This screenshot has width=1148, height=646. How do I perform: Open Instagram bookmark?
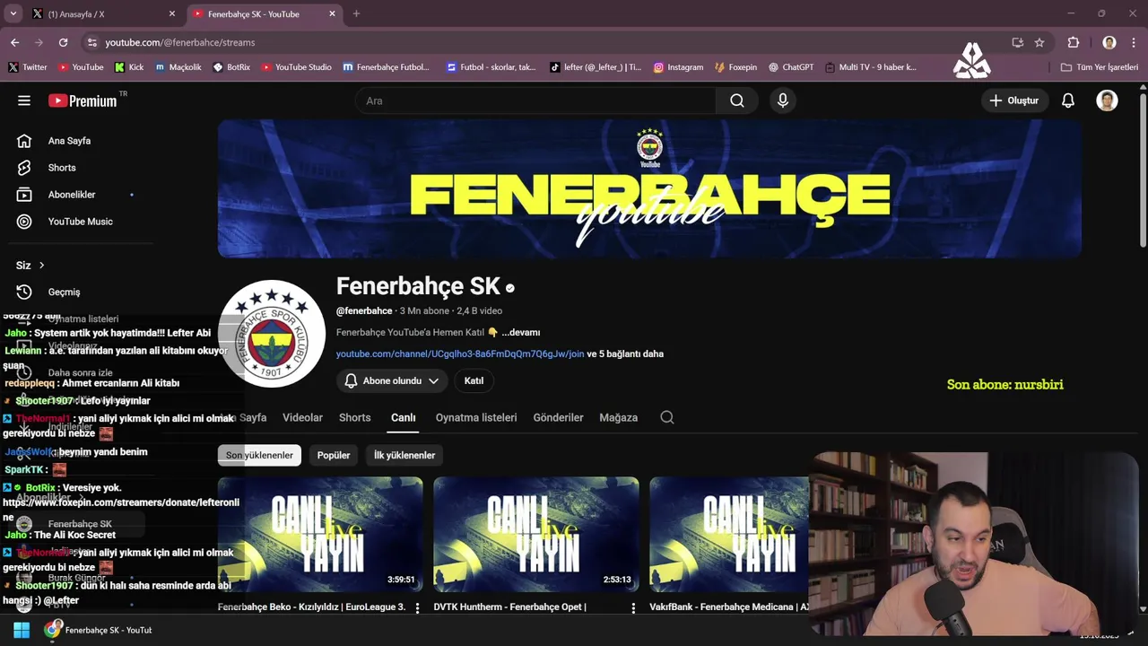[x=678, y=67]
